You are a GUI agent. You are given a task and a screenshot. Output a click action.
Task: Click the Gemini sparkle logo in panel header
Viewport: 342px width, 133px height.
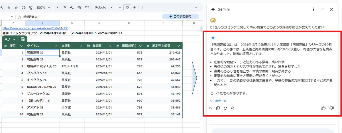click(x=213, y=9)
